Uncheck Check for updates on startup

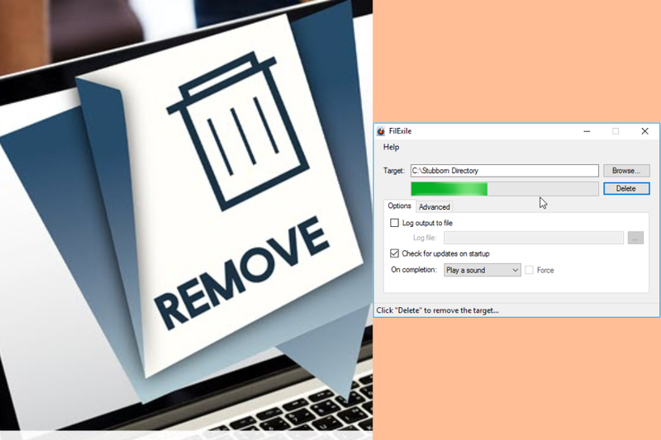[x=394, y=253]
